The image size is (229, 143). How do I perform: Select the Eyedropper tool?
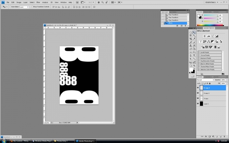click(194, 39)
